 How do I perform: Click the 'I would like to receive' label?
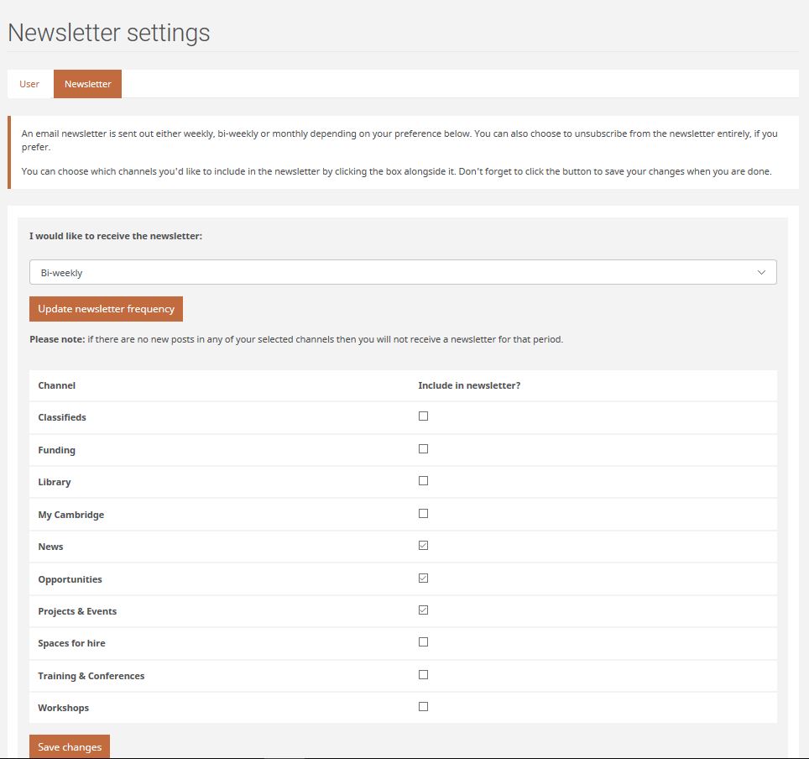116,236
